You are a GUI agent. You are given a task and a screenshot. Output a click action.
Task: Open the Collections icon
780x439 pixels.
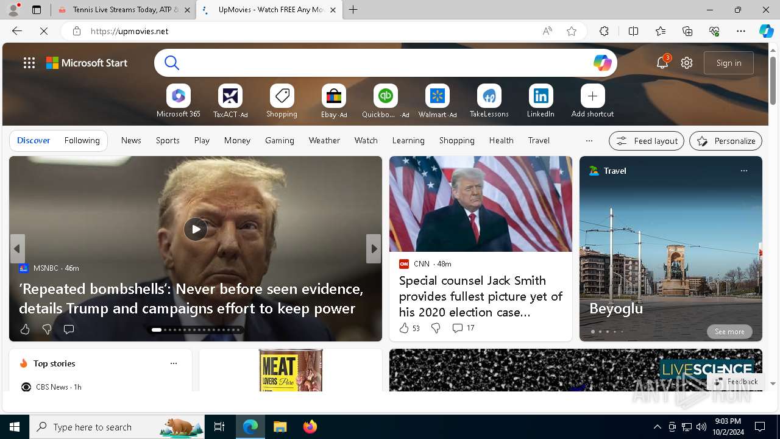687,31
